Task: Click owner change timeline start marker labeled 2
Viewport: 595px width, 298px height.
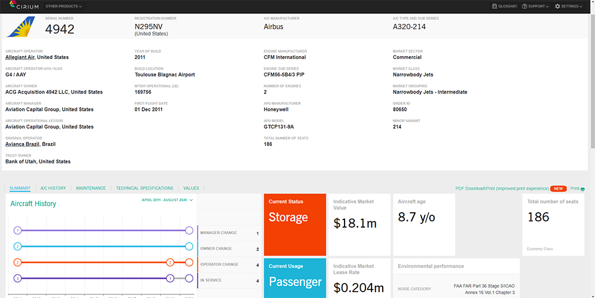Action: pyautogui.click(x=17, y=246)
